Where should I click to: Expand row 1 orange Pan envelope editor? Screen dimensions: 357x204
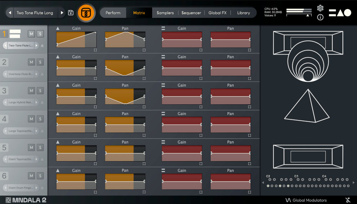pos(144,50)
